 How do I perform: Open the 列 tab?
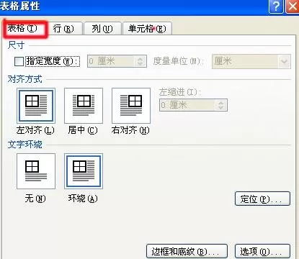(102, 29)
